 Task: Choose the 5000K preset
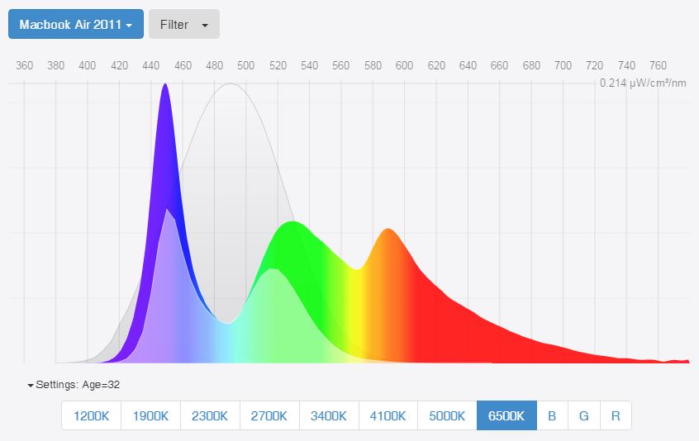pos(447,415)
